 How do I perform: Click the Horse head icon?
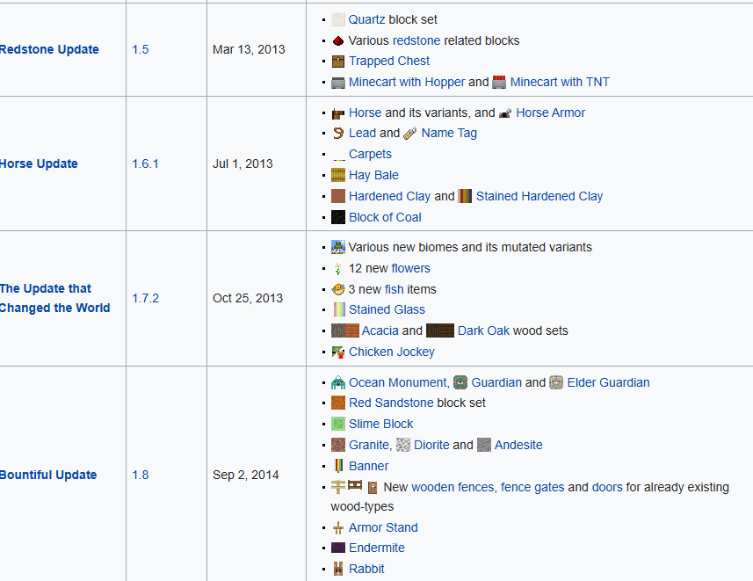(x=338, y=113)
